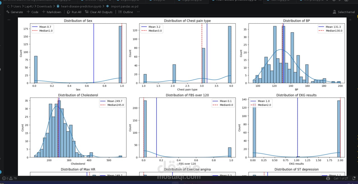Click the 'Distribution of Sex' chart title
This screenshot has width=358, height=184.
coord(78,21)
